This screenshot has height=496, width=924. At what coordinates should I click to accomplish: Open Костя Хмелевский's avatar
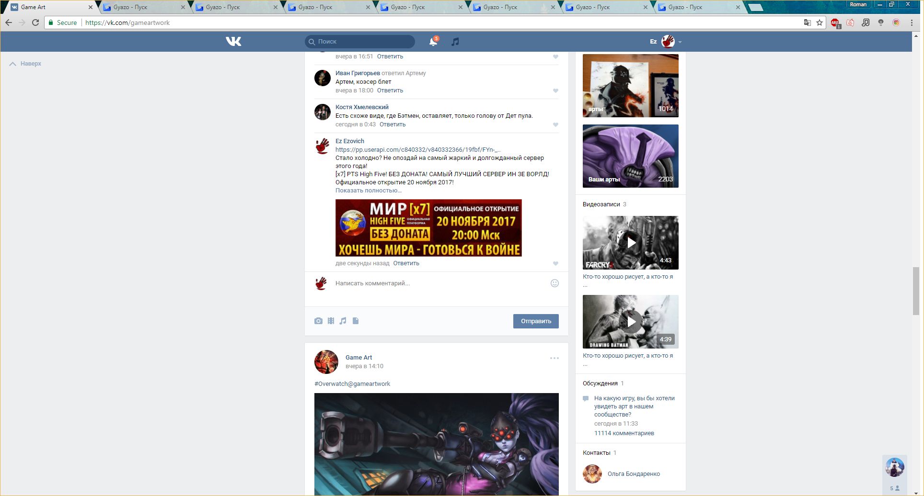(x=323, y=112)
